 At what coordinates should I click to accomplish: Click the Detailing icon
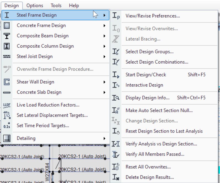[x=7, y=138]
